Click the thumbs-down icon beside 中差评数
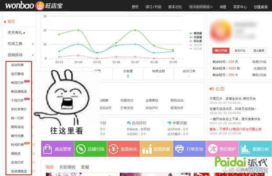The image size is (272, 176). 169,123
